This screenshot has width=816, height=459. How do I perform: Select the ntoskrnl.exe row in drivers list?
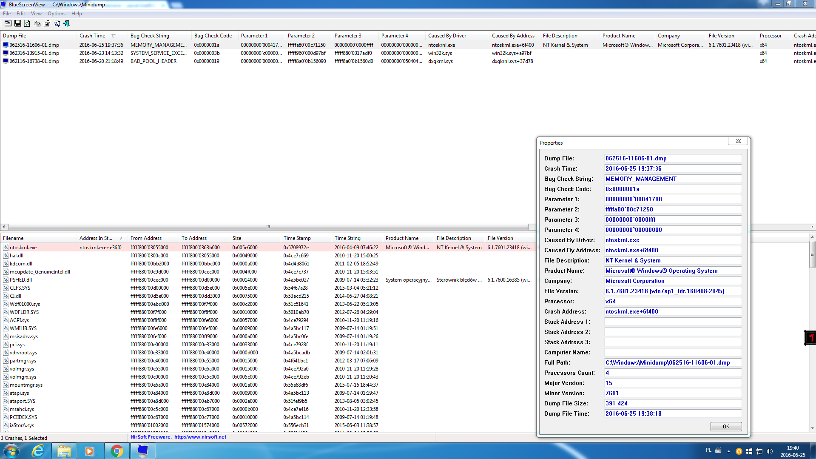point(268,248)
